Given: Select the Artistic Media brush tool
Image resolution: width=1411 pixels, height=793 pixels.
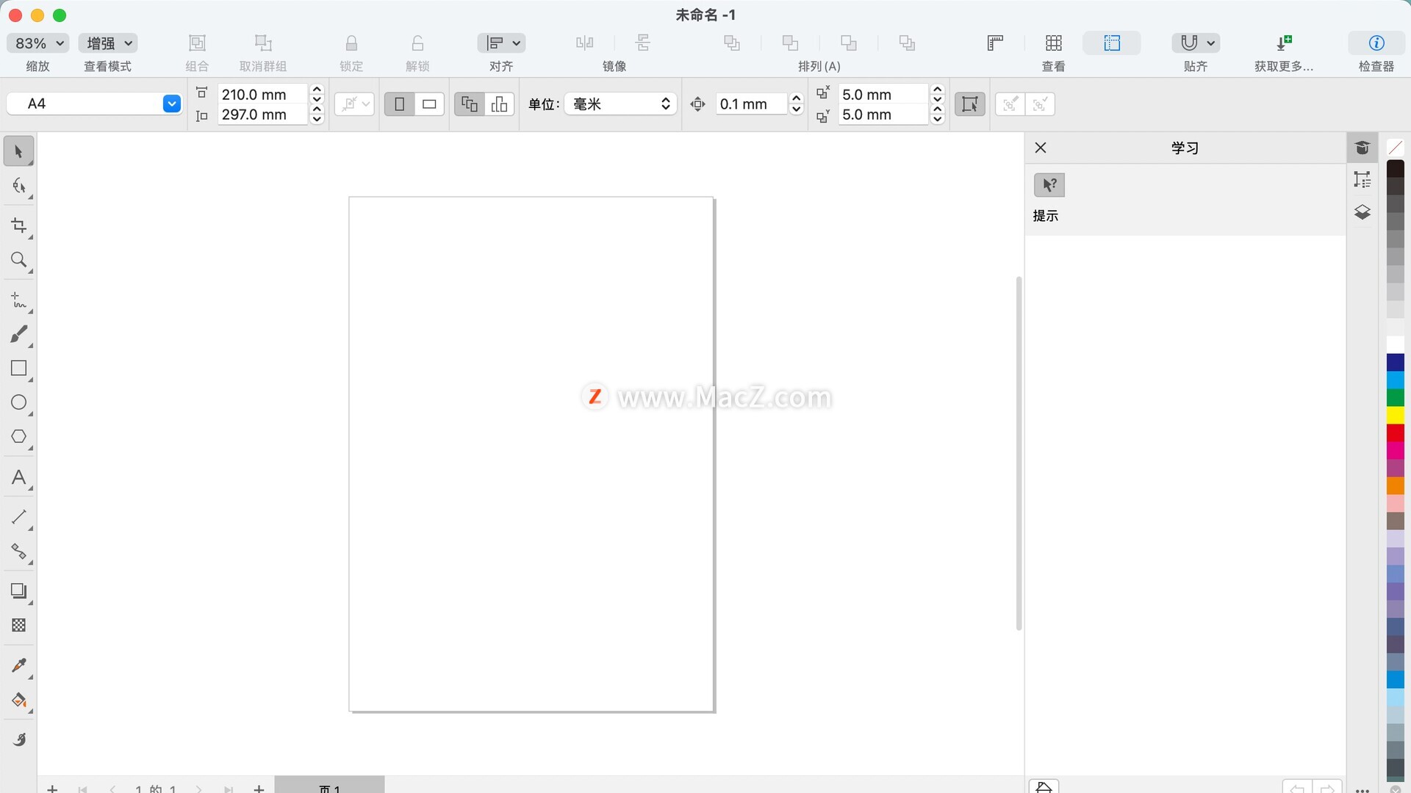Looking at the screenshot, I should (19, 334).
